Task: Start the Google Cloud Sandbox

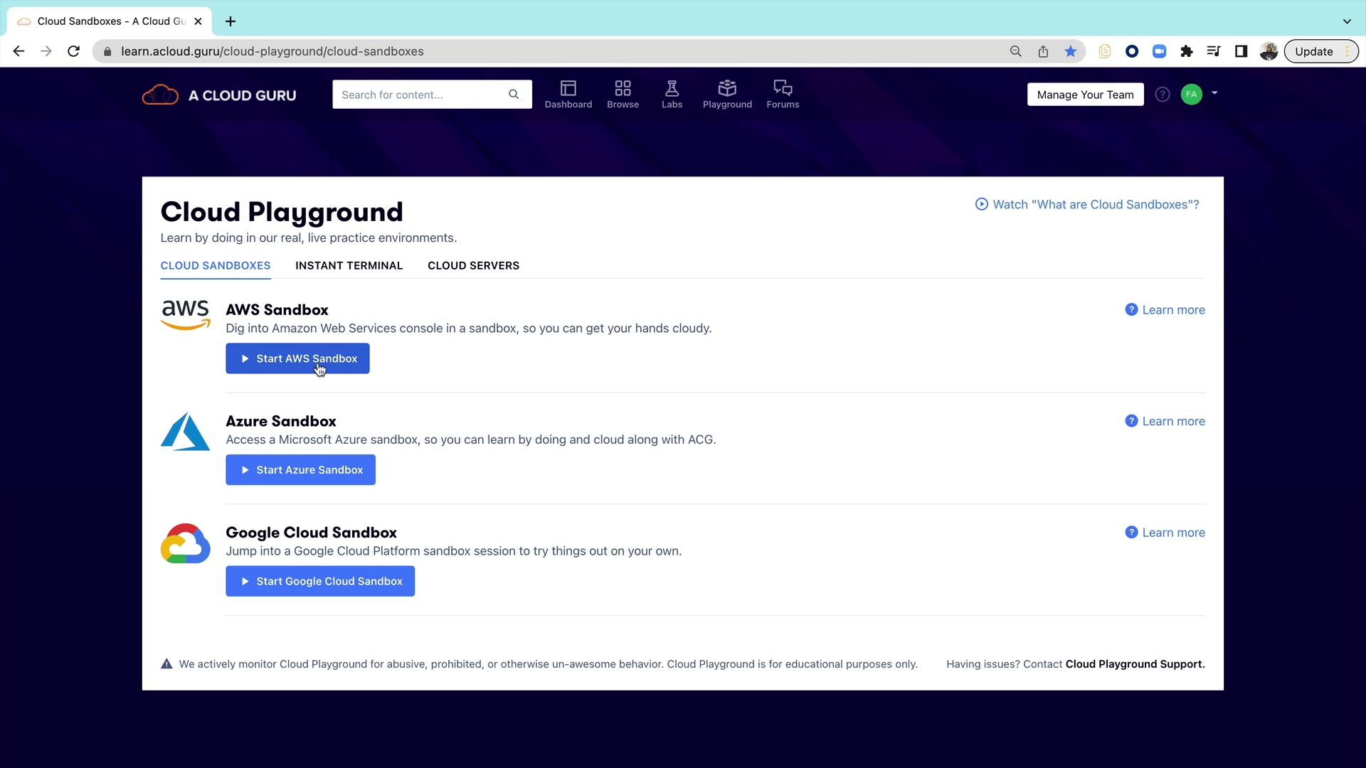Action: click(320, 581)
